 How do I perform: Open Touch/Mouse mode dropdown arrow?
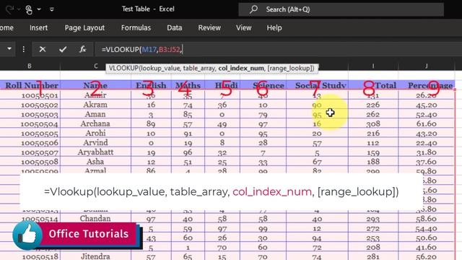pos(39,9)
